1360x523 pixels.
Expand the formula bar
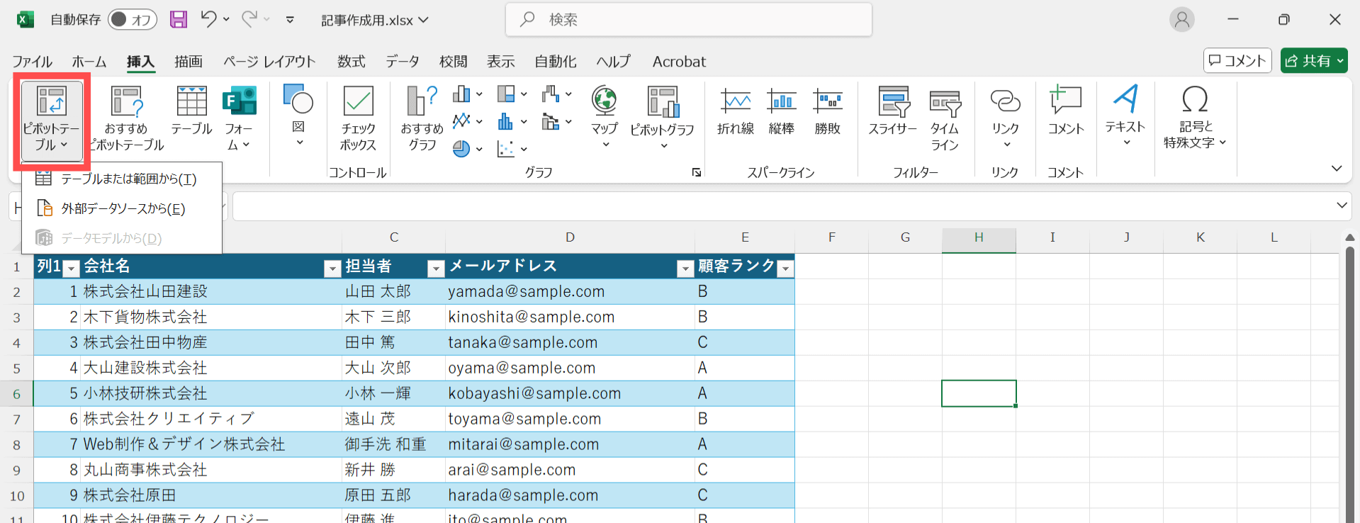1342,206
